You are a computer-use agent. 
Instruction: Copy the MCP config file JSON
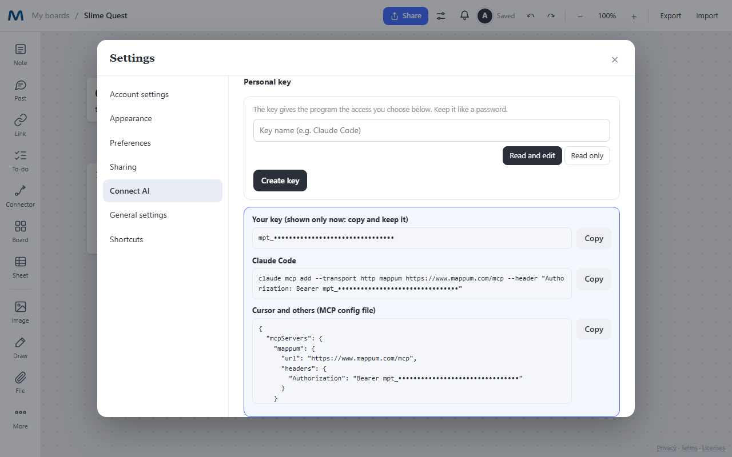[x=594, y=329]
